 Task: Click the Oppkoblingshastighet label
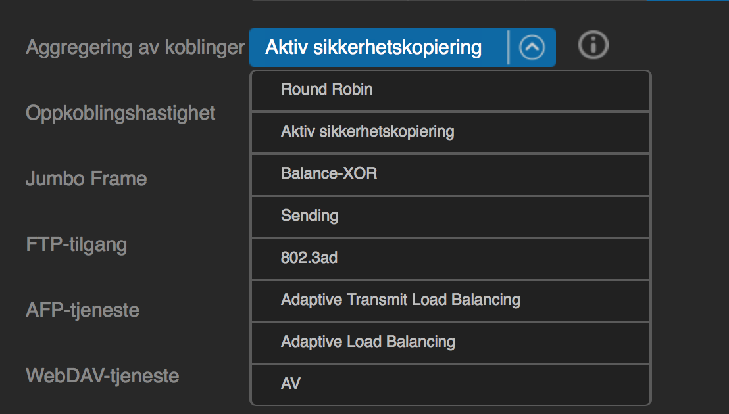pos(120,113)
